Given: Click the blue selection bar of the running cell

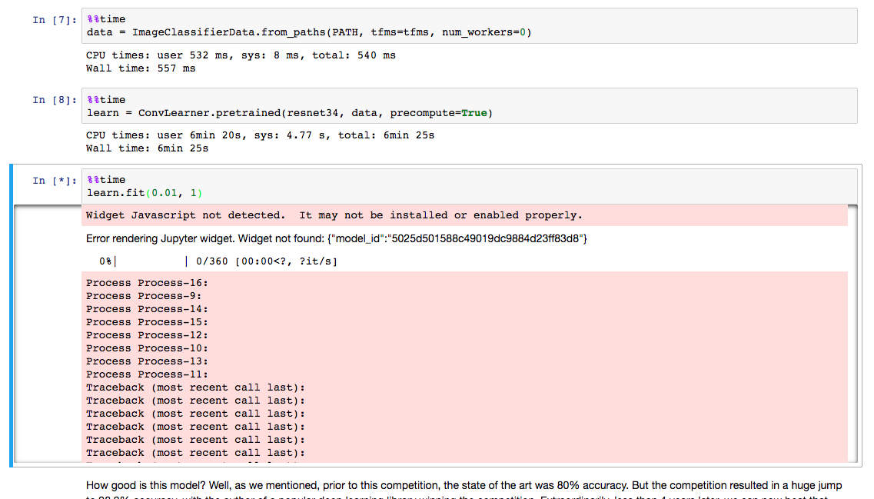Looking at the screenshot, I should point(12,315).
